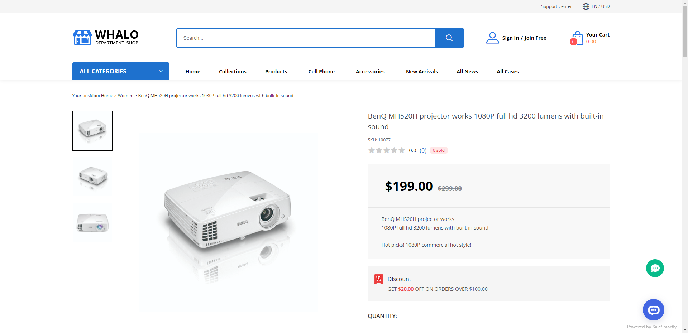Click the cart count badge 0
Screen dimensions: 688x333
click(573, 42)
